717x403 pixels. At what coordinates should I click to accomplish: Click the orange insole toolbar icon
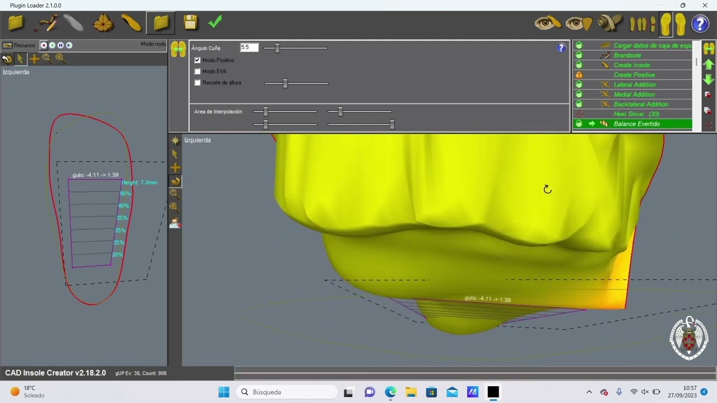coord(131,23)
